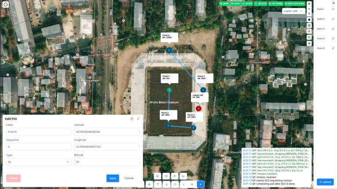Screen dimensions: 338x189
Task: Open the copter-sitl vehicle dropdown
Action: [x=294, y=11]
